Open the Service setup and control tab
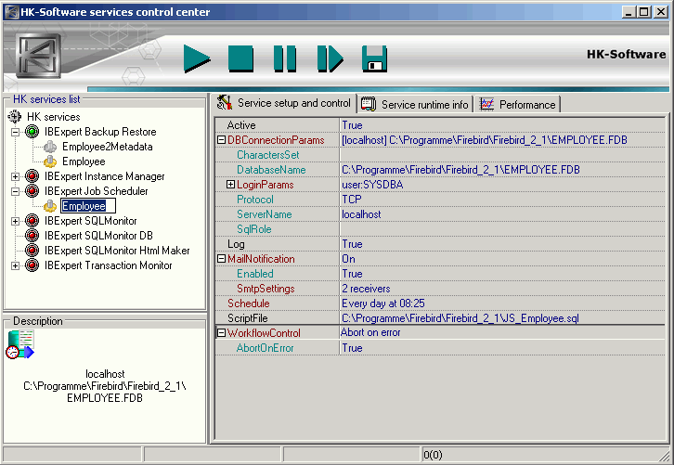The width and height of the screenshot is (674, 465). coord(286,103)
